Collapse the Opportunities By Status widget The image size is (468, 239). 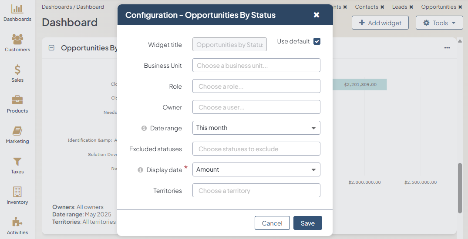pyautogui.click(x=51, y=48)
